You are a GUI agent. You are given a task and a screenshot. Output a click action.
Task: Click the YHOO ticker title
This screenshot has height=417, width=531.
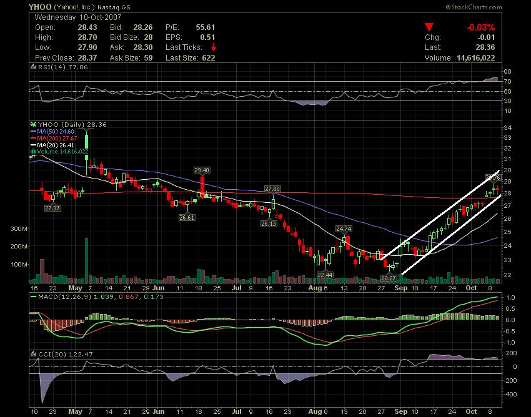[x=40, y=7]
